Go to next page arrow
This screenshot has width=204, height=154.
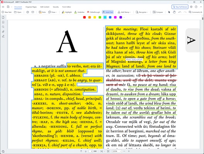tap(86, 151)
